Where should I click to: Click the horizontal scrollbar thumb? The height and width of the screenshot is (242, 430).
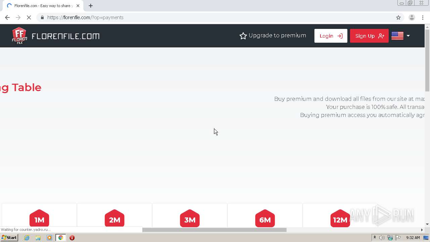[214, 230]
